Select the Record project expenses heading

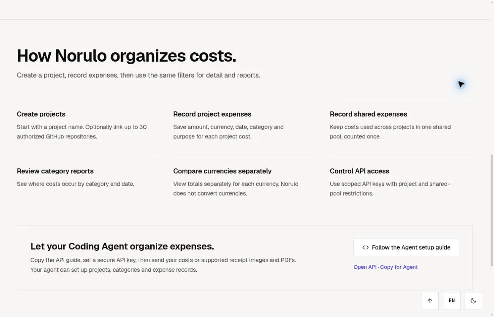coord(212,114)
